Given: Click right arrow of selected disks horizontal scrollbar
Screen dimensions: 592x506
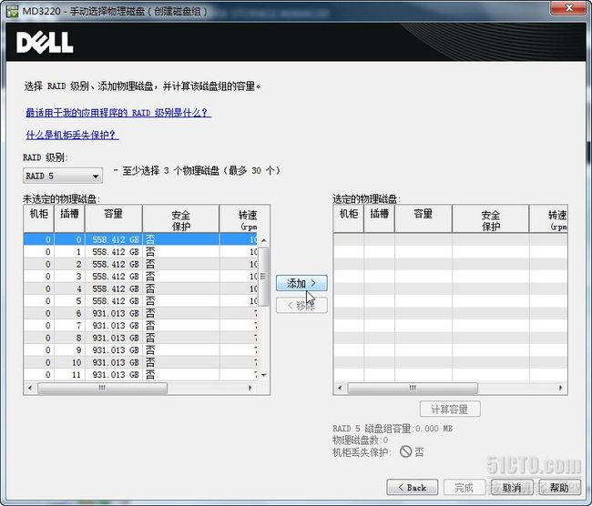Looking at the screenshot, I should [561, 388].
